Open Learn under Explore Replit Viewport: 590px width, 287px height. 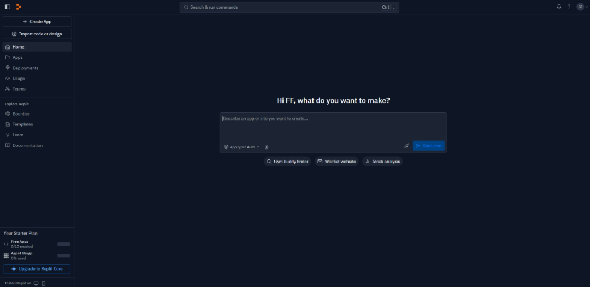click(x=37, y=135)
